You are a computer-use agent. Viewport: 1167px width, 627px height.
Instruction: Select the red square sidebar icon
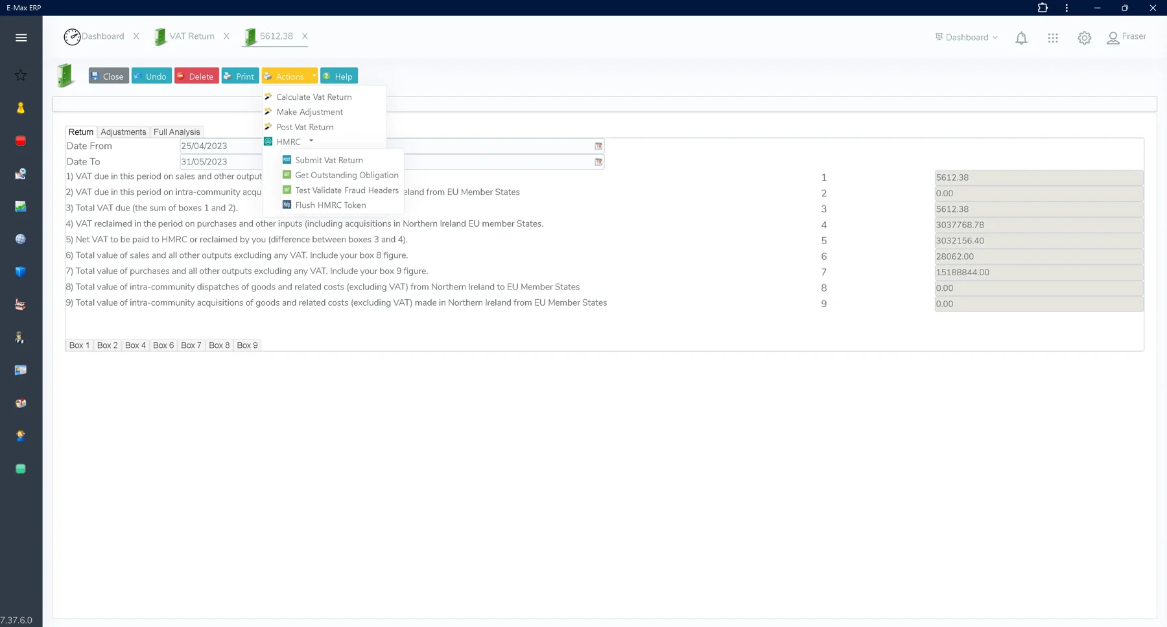point(21,141)
